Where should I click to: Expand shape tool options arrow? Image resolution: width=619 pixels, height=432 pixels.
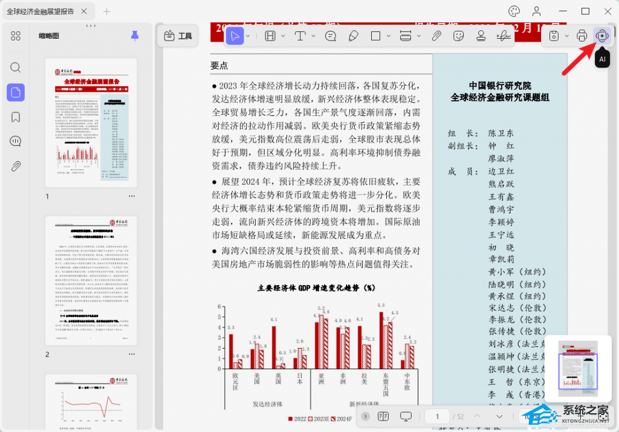click(x=389, y=36)
